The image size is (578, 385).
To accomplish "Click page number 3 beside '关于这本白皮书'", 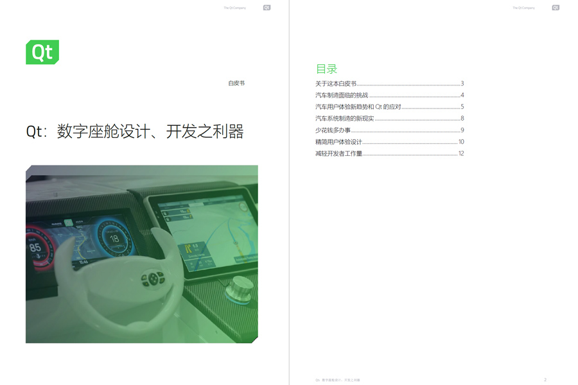I will point(464,83).
